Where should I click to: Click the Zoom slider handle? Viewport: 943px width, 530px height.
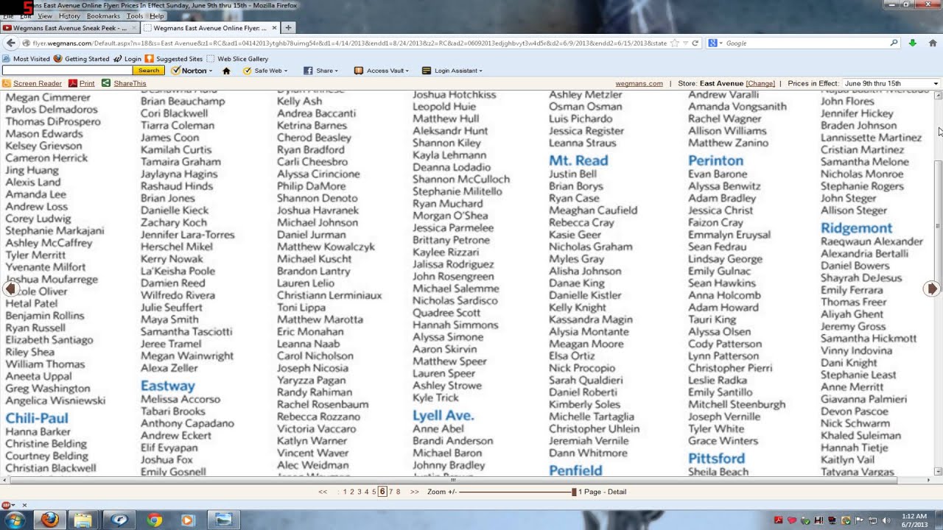tap(574, 492)
